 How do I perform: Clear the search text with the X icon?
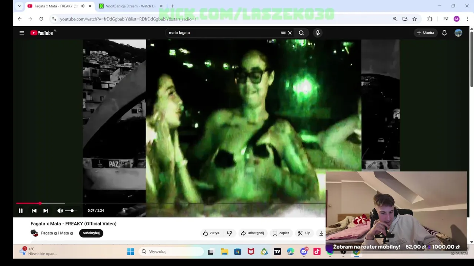pos(290,33)
